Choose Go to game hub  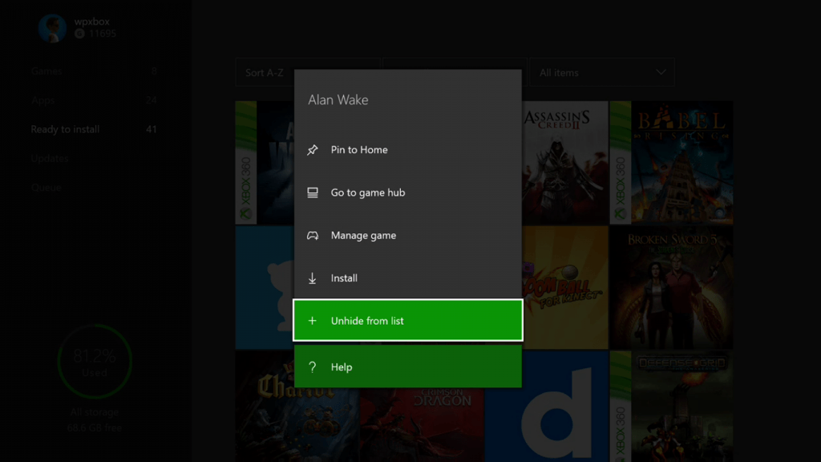[408, 192]
